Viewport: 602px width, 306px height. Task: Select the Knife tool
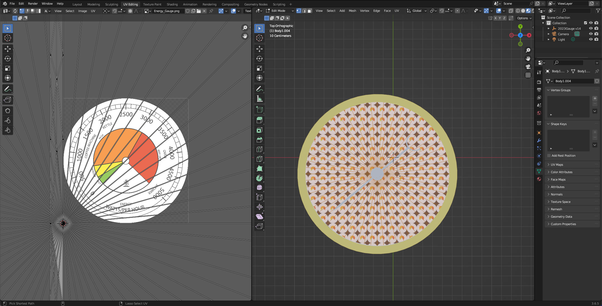coord(259,159)
